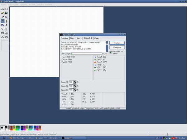Click the CPU Usage progress bar
The width and height of the screenshot is (187, 140).
(87, 54)
